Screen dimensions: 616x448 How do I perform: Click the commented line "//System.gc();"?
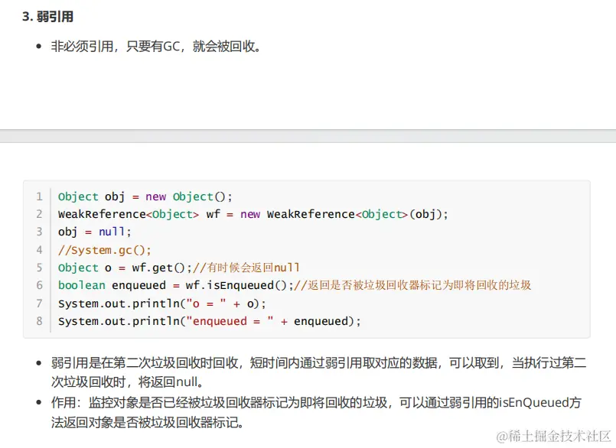(x=105, y=250)
